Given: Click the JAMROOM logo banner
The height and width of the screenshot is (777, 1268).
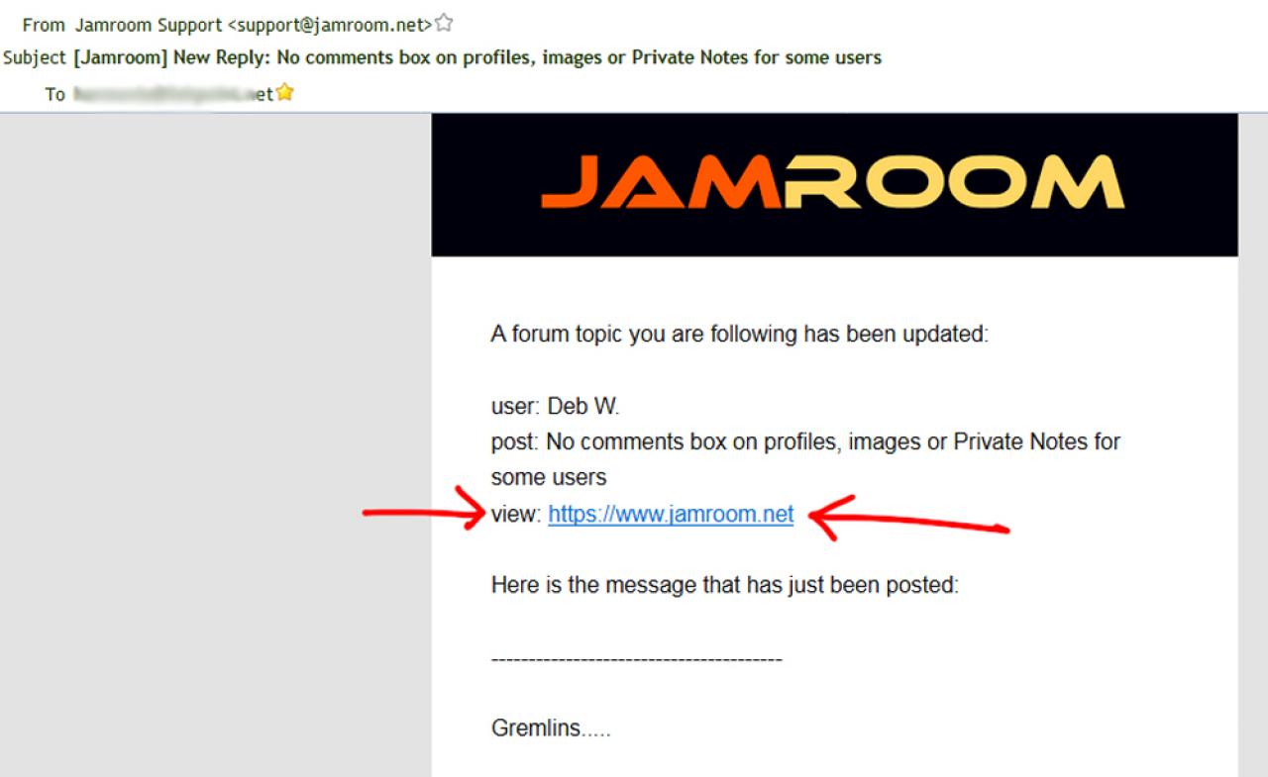Looking at the screenshot, I should (834, 184).
